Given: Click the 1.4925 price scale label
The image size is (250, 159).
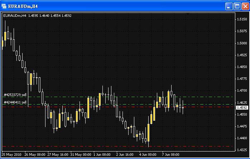Looking at the screenshot, I should pyautogui.click(x=242, y=55).
